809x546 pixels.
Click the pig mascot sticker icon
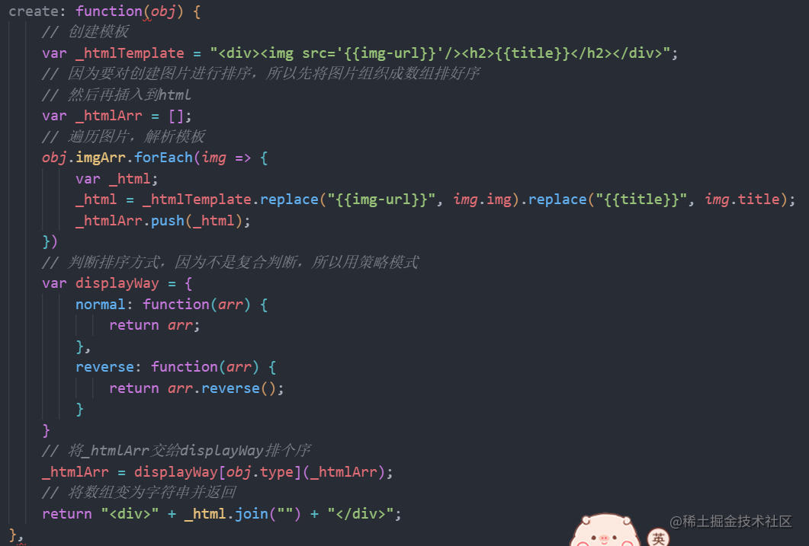click(x=605, y=531)
